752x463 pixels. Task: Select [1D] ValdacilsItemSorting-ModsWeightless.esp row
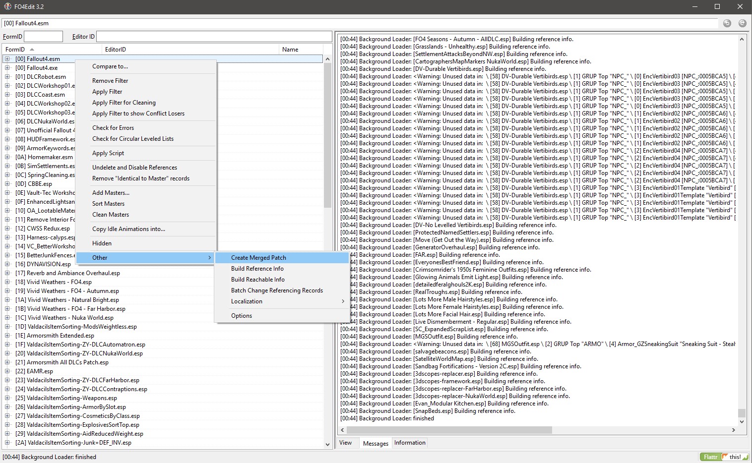click(163, 327)
